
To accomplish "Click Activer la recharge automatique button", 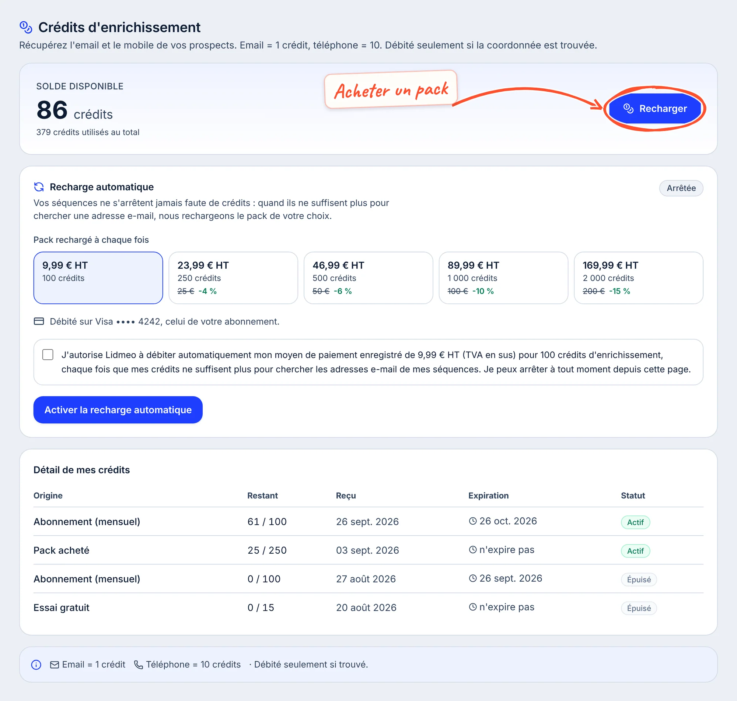I will (x=118, y=410).
